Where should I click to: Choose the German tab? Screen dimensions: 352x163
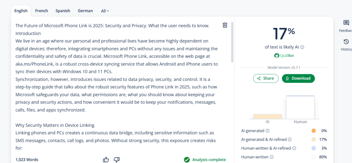tap(85, 11)
